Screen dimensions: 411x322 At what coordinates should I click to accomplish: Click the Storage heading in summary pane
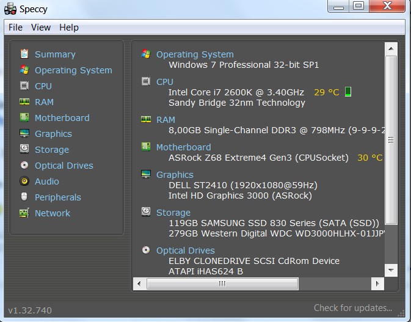pyautogui.click(x=173, y=213)
